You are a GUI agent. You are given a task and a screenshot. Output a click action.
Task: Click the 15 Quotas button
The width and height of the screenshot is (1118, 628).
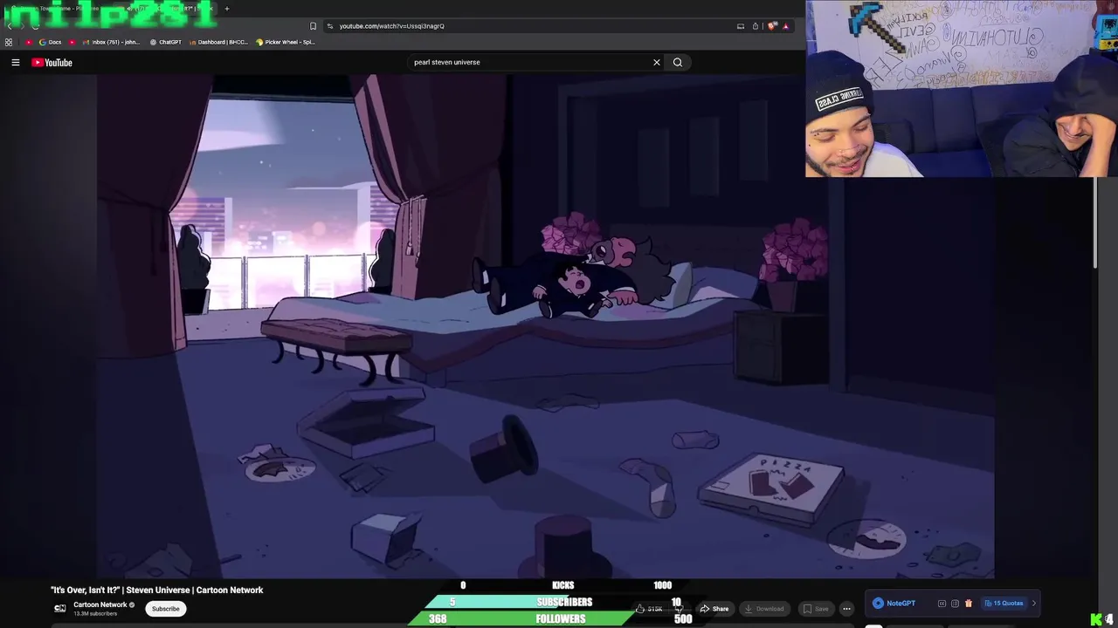1004,604
